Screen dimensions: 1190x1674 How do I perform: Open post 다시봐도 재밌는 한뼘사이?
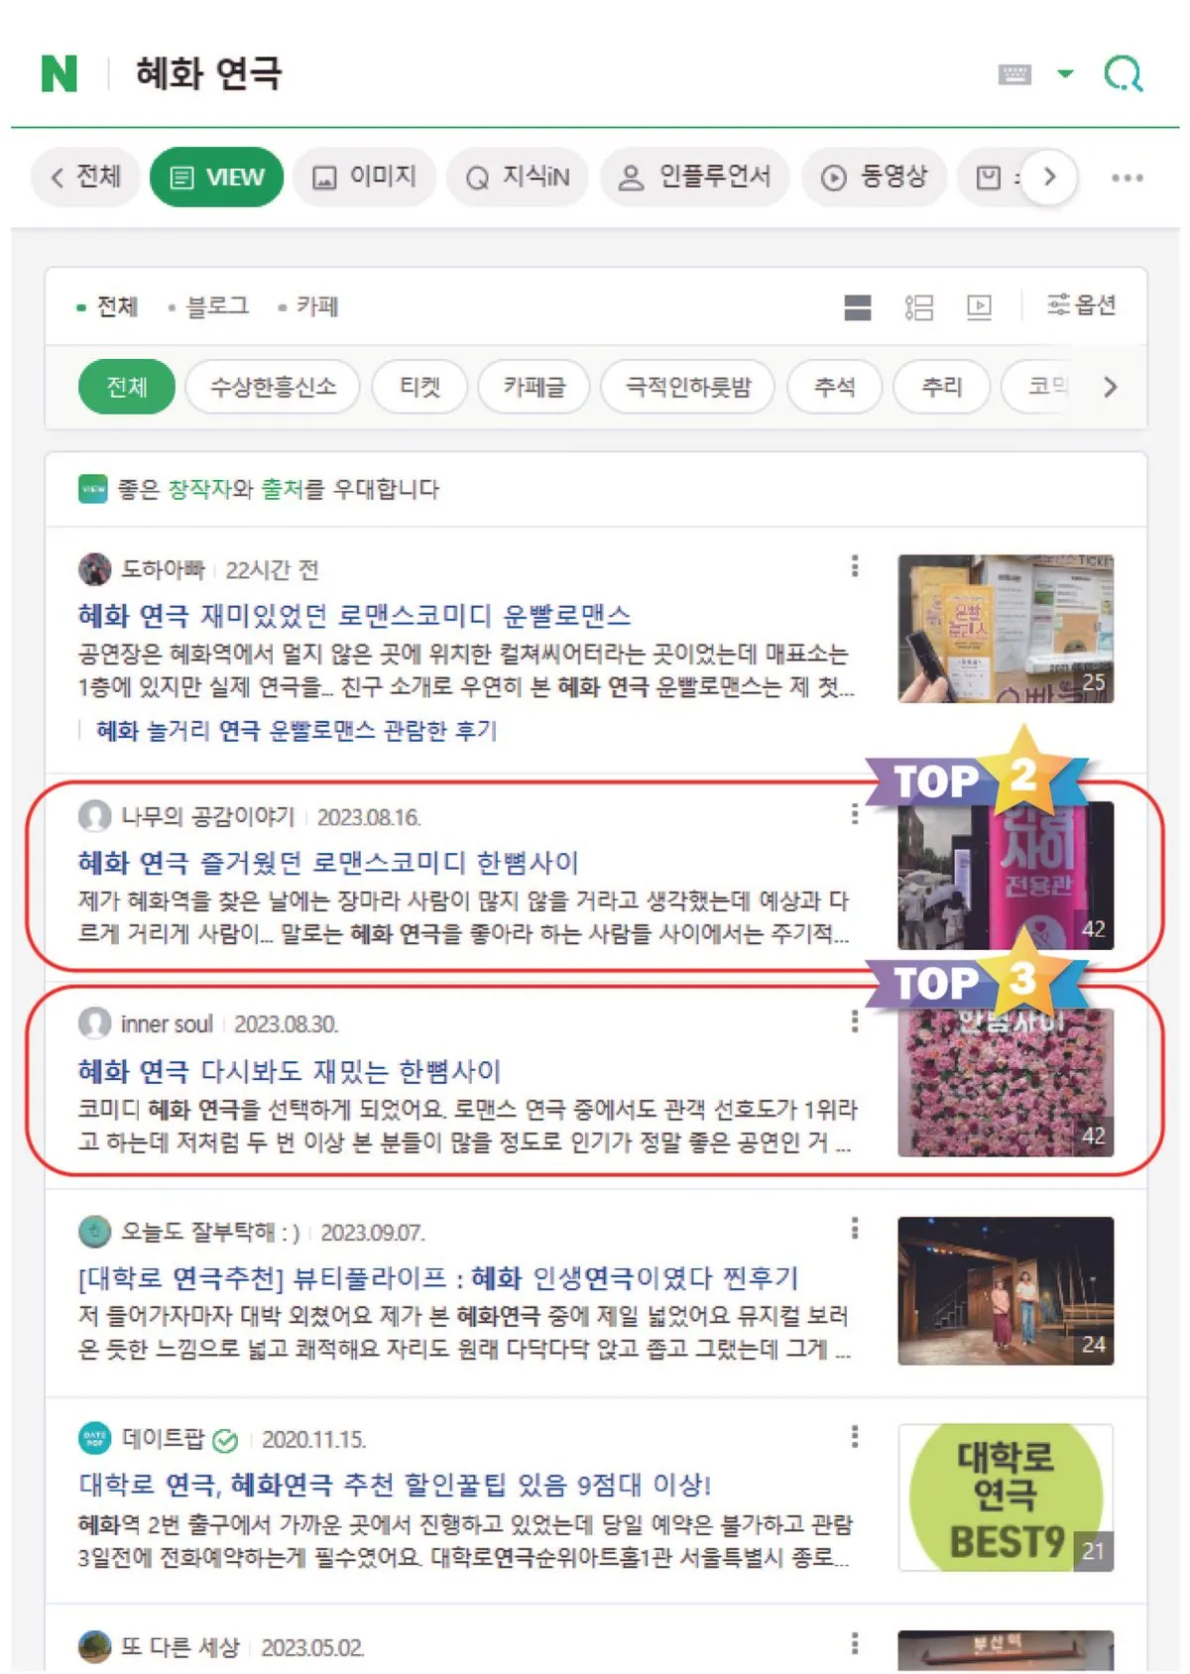tap(290, 1071)
